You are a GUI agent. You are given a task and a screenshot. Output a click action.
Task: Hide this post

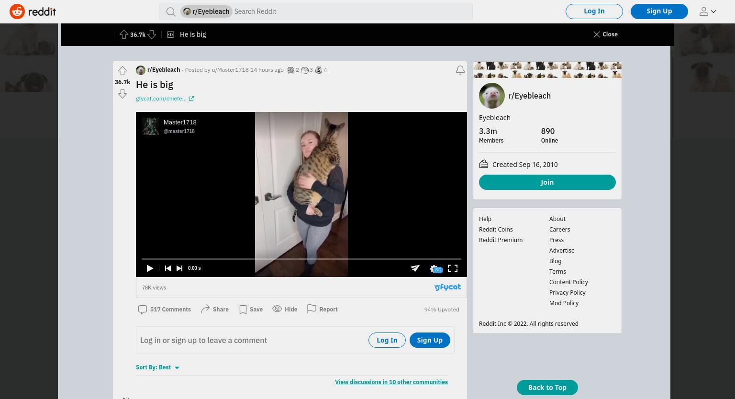(x=285, y=310)
